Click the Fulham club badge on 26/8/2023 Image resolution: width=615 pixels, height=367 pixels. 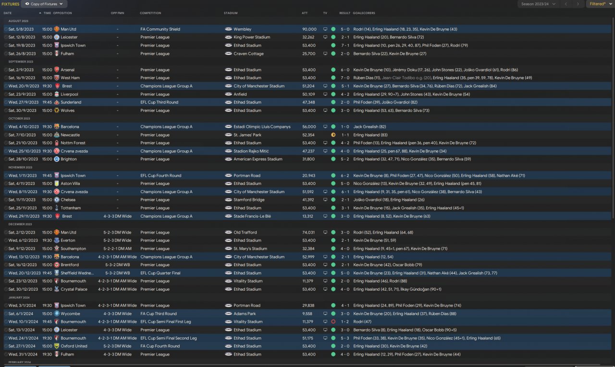coord(57,54)
